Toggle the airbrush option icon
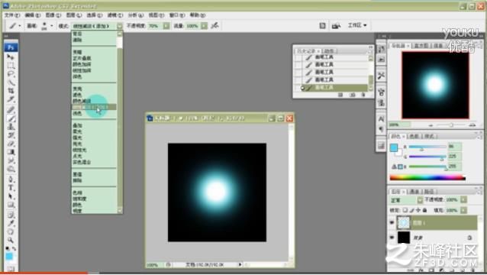The image size is (487, 275). 214,25
